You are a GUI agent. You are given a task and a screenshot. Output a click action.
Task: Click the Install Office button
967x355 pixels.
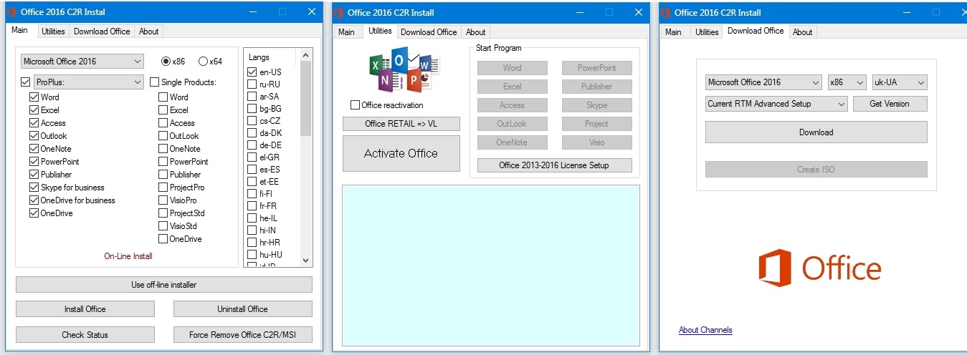tap(85, 309)
